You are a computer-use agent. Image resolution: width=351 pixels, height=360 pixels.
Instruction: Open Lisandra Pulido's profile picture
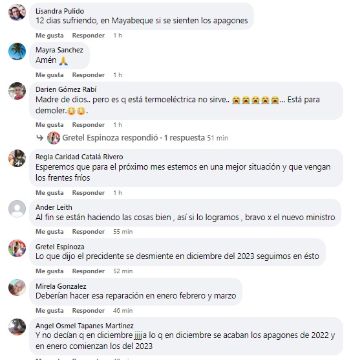(17, 12)
